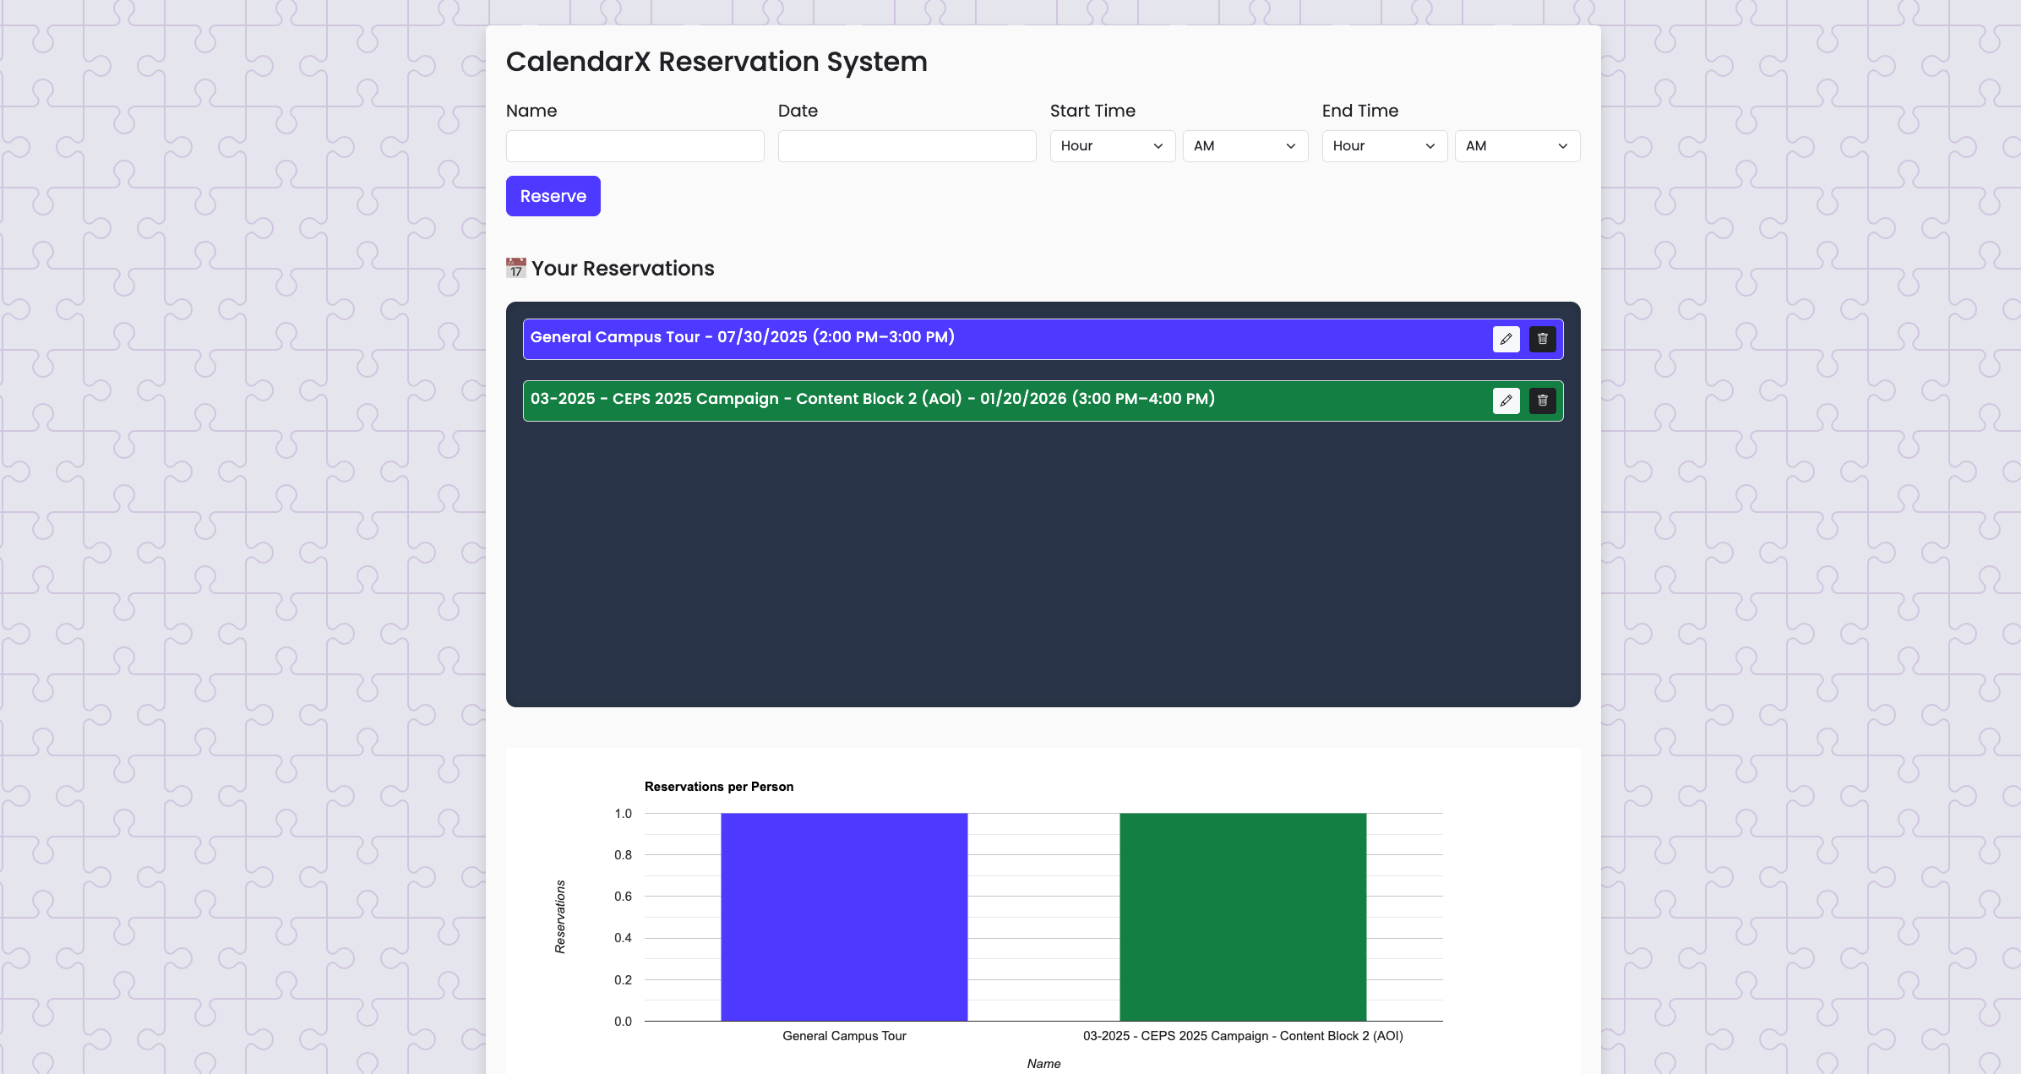Image resolution: width=2021 pixels, height=1074 pixels.
Task: Open the End Time AM/PM selector
Action: tap(1517, 145)
